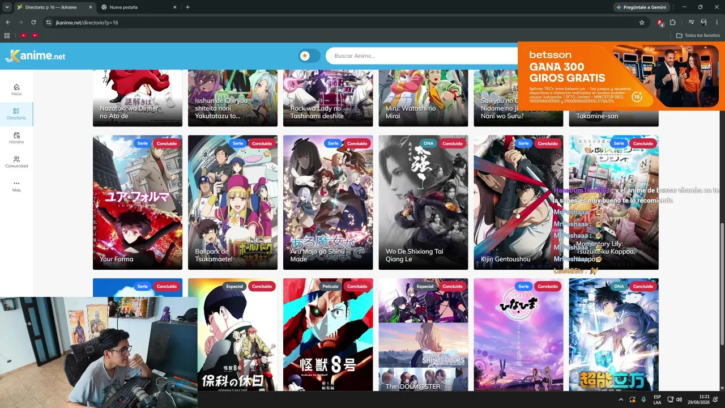Click the Especial badge on Hoshina's Day Off card
The image size is (725, 408).
(234, 286)
